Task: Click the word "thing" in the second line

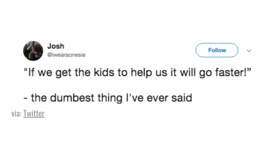Action: pyautogui.click(x=110, y=98)
